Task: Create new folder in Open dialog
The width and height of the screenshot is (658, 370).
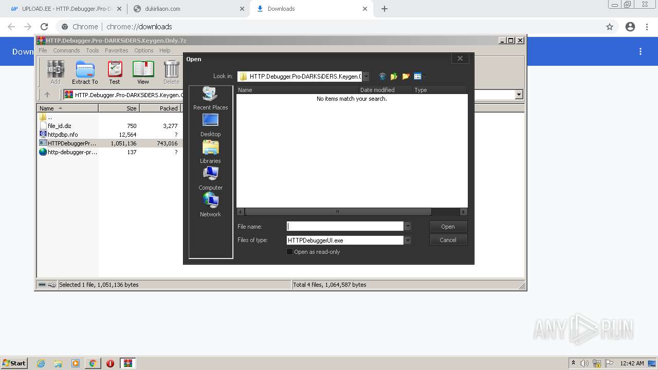Action: [406, 77]
